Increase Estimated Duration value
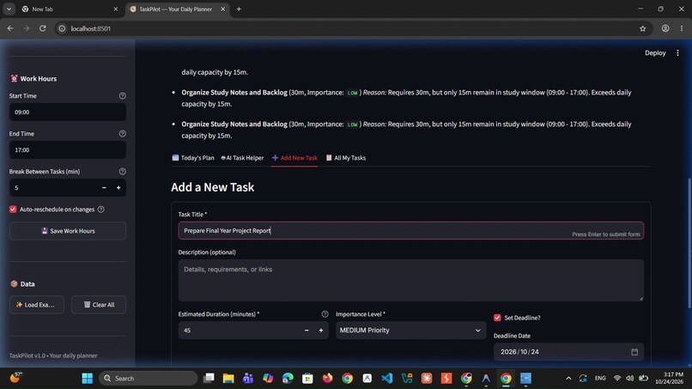This screenshot has width=692, height=389. 321,331
